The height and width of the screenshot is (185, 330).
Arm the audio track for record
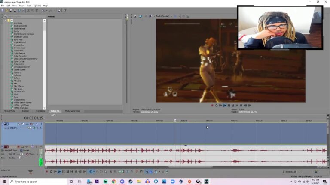coord(18,147)
